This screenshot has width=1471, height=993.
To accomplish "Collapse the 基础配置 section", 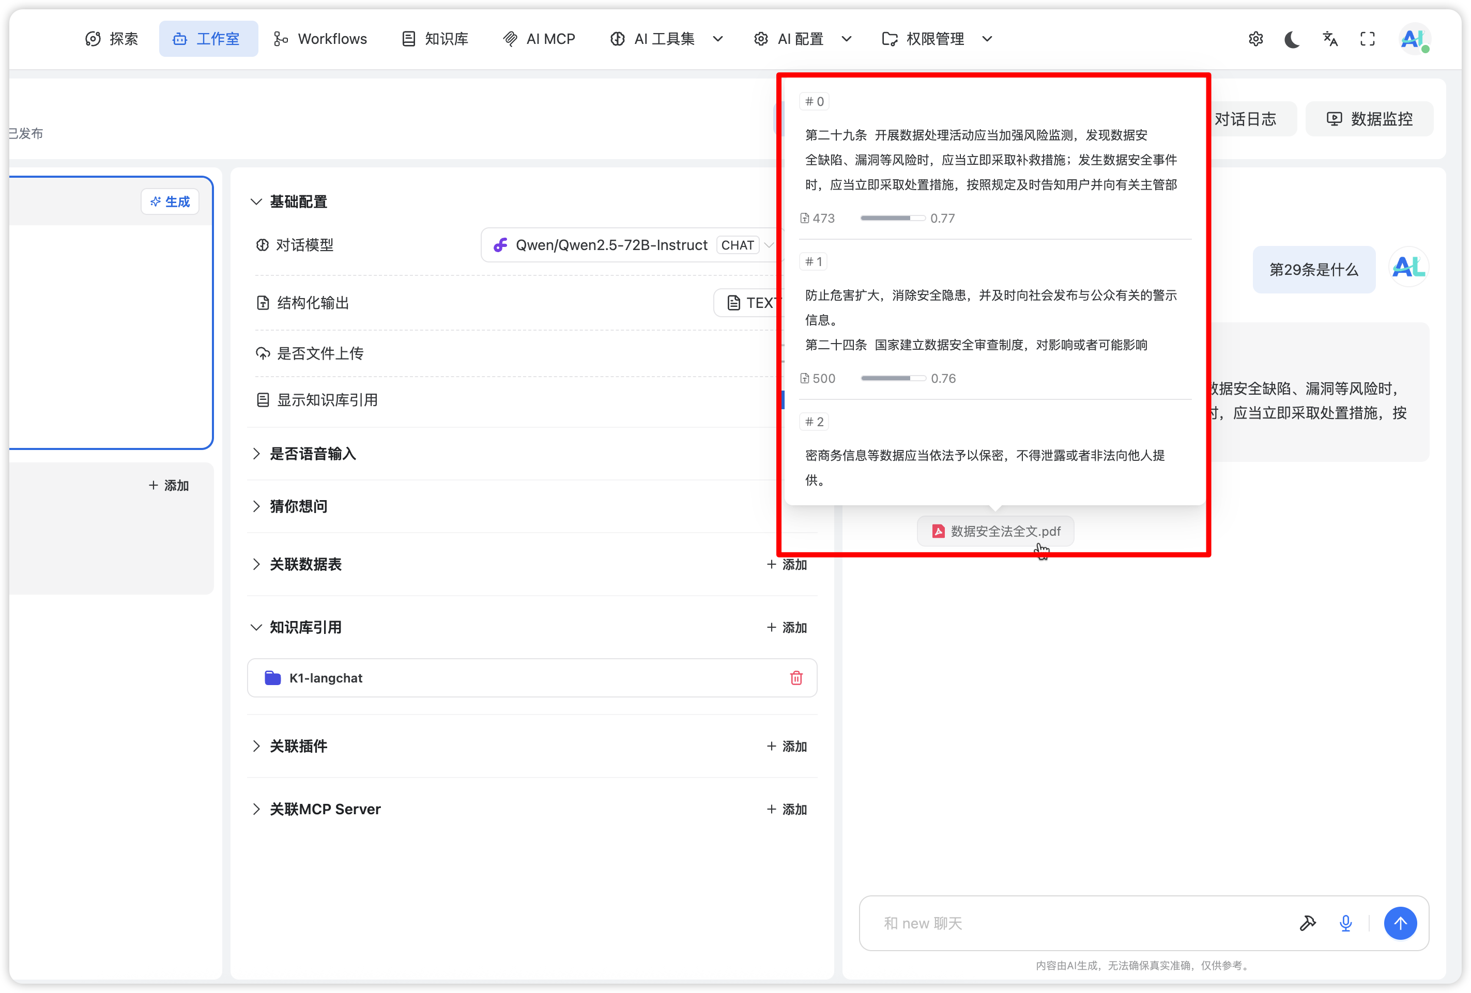I will click(x=298, y=202).
